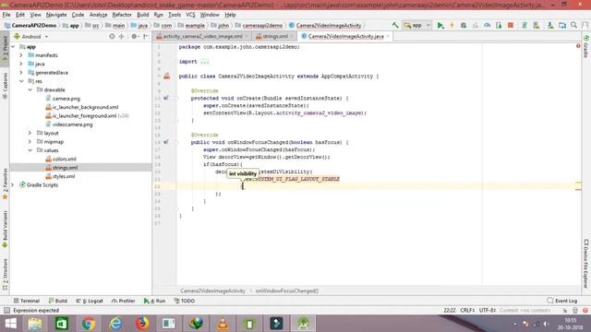591x332 pixels.
Task: Click the class gutter icon on line 7
Action: pos(166,77)
